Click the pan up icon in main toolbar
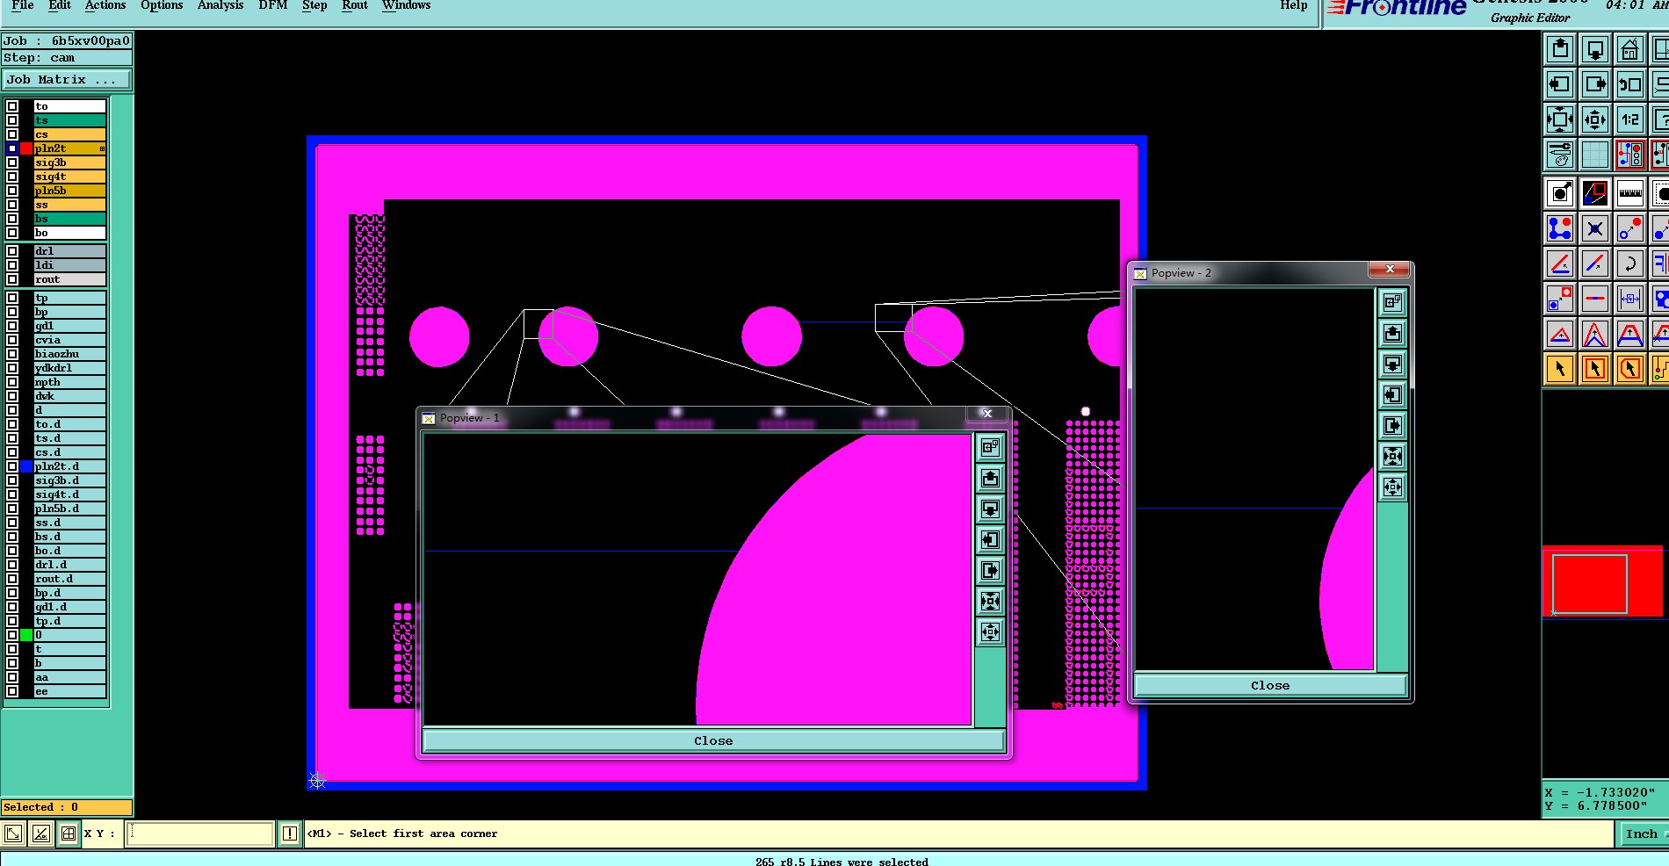 [x=1560, y=49]
